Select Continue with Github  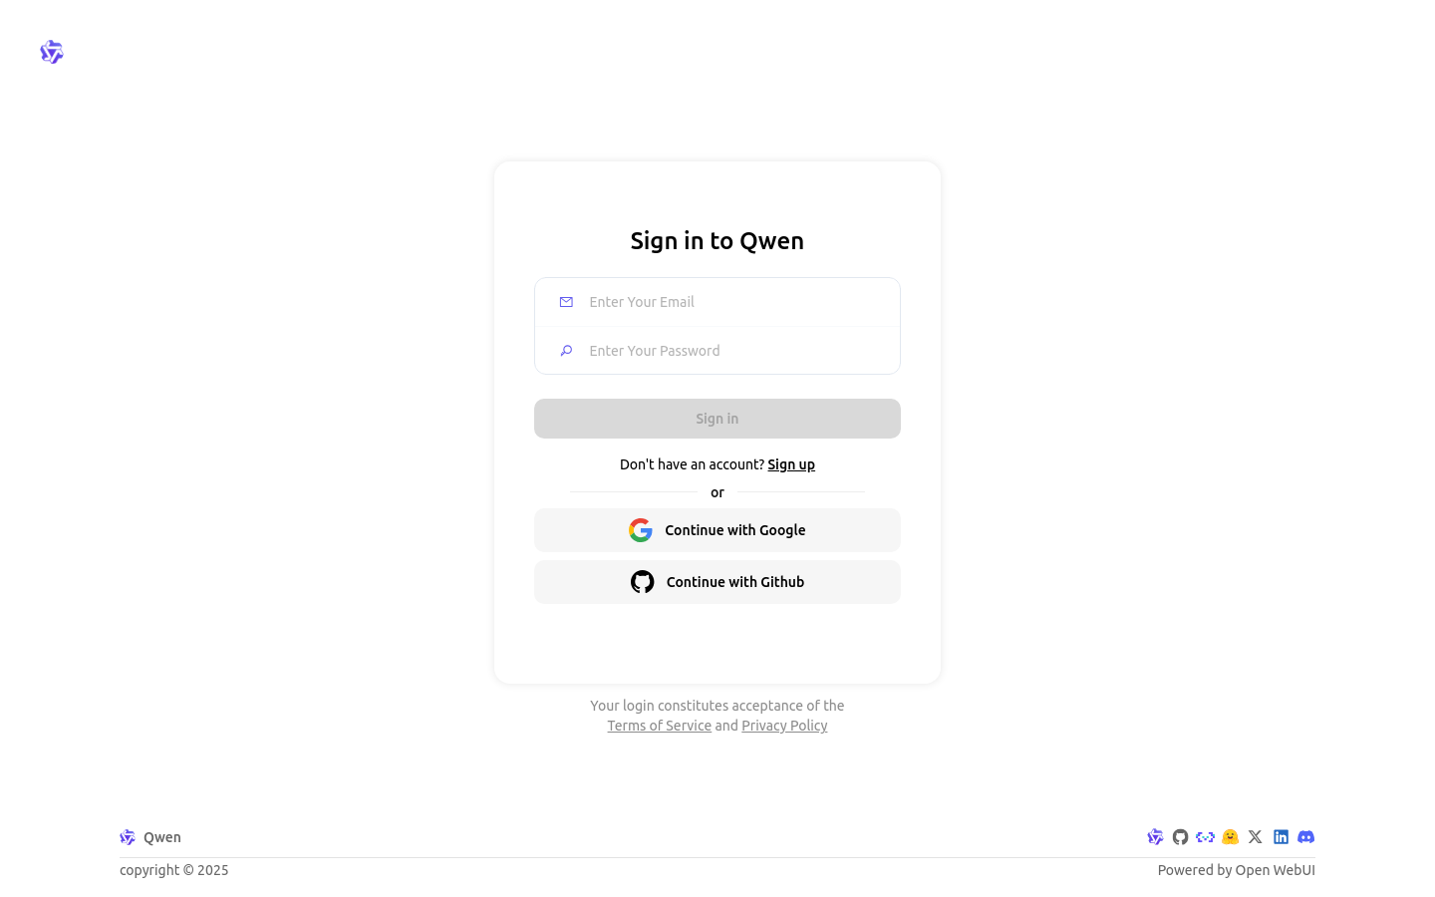coord(717,581)
